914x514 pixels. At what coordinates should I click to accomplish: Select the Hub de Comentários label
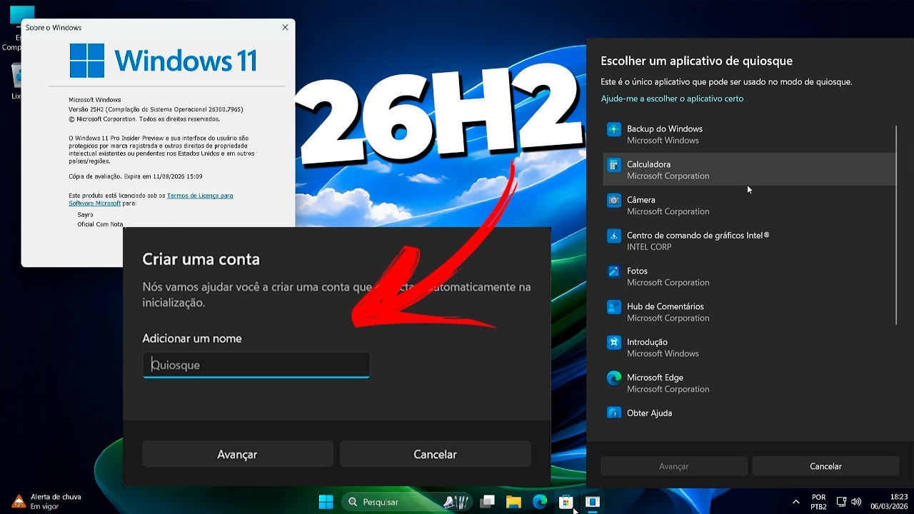coord(666,306)
